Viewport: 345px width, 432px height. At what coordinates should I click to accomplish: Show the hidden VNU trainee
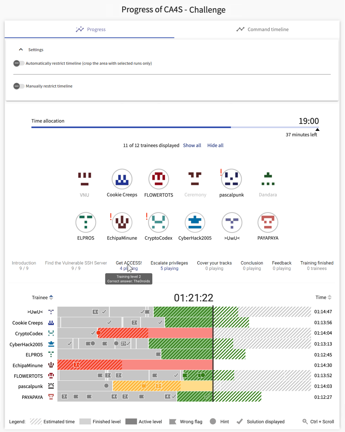84,179
